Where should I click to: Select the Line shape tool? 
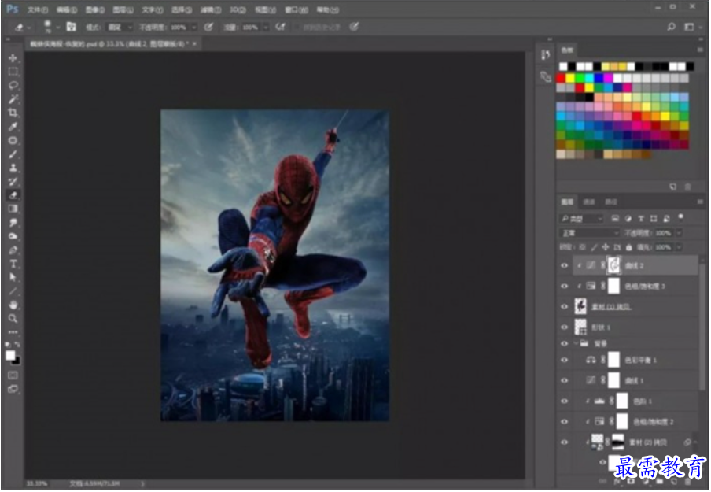(13, 291)
